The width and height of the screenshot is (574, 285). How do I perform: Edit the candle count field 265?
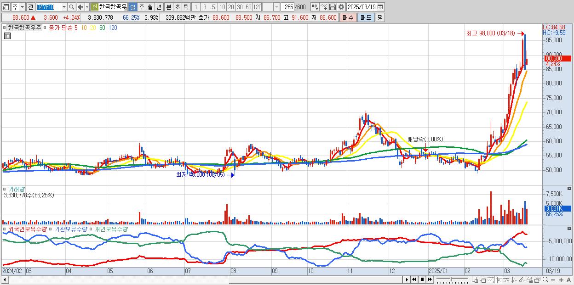(288, 7)
